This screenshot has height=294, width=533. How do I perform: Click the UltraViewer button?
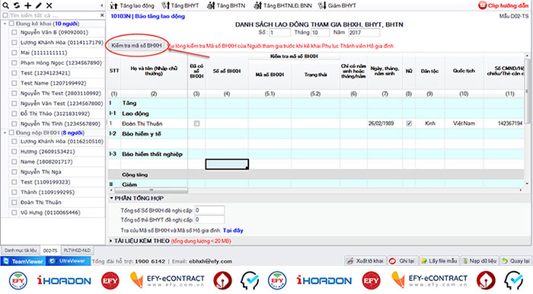pos(68,261)
